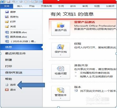The width and height of the screenshot is (117, 108).
Task: Select 打印 in left menu
Action: (x=8, y=66)
